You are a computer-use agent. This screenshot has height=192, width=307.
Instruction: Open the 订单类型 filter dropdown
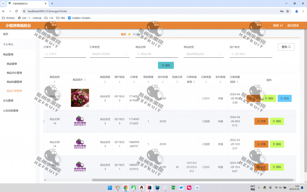[110, 54]
